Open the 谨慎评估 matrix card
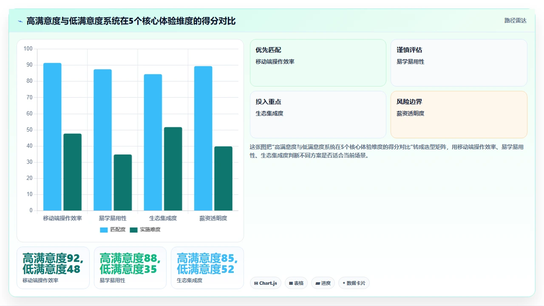The width and height of the screenshot is (544, 306). pos(459,63)
